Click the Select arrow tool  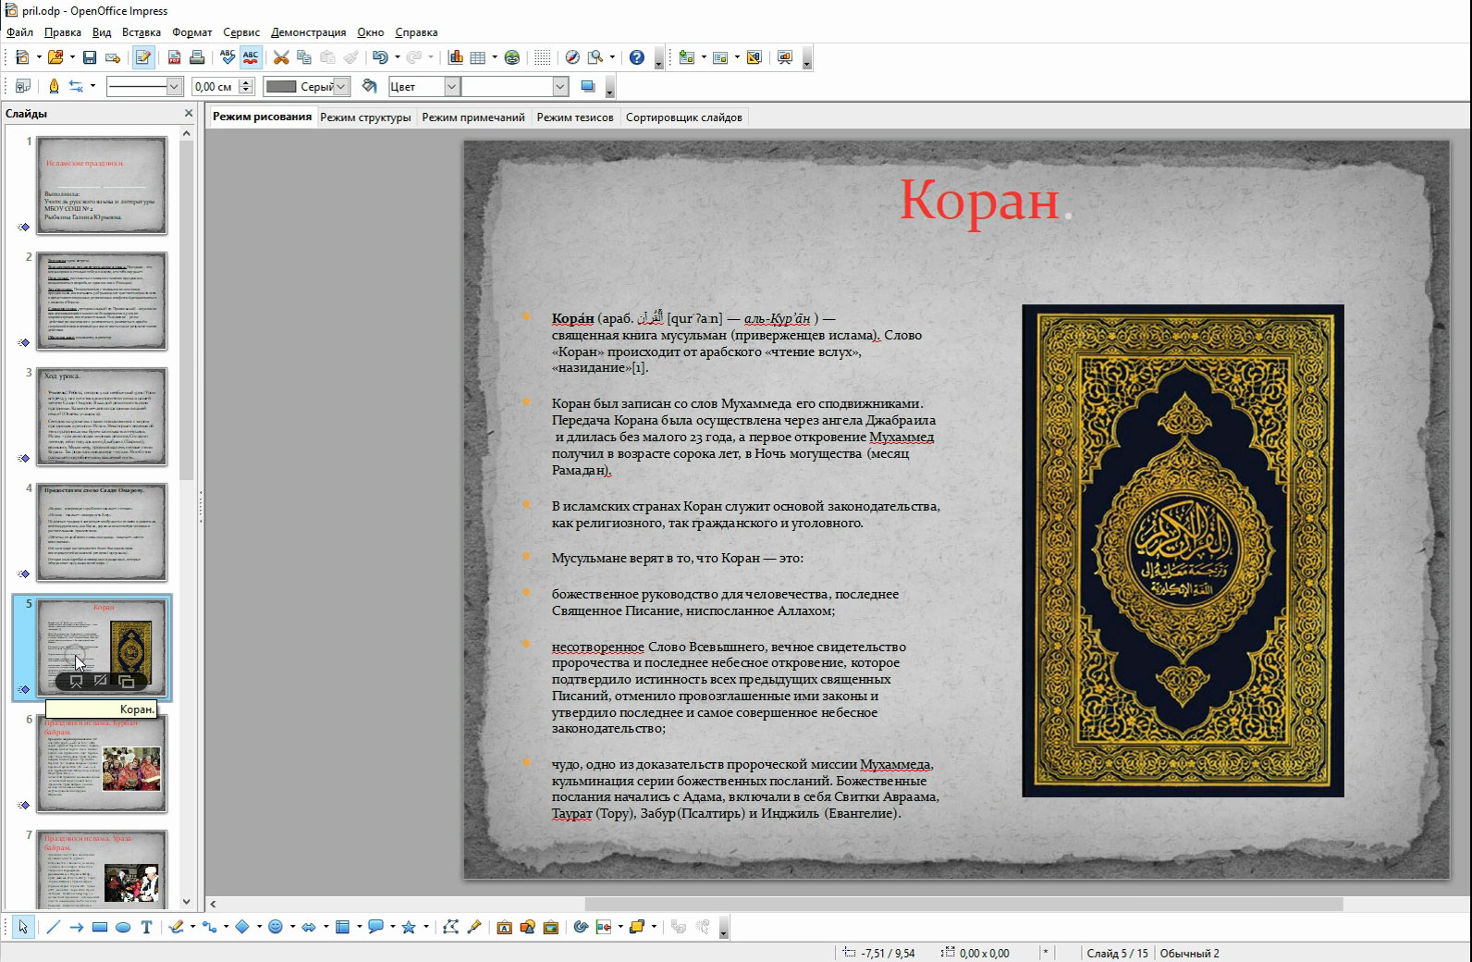[x=23, y=927]
